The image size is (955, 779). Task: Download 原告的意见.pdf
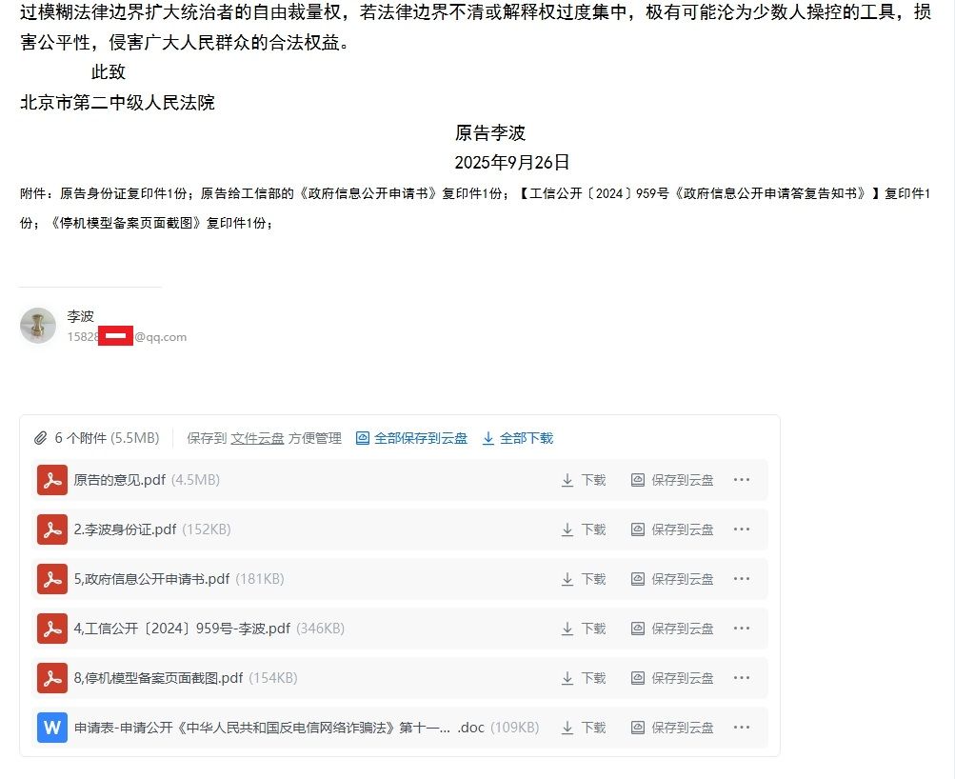click(x=583, y=480)
